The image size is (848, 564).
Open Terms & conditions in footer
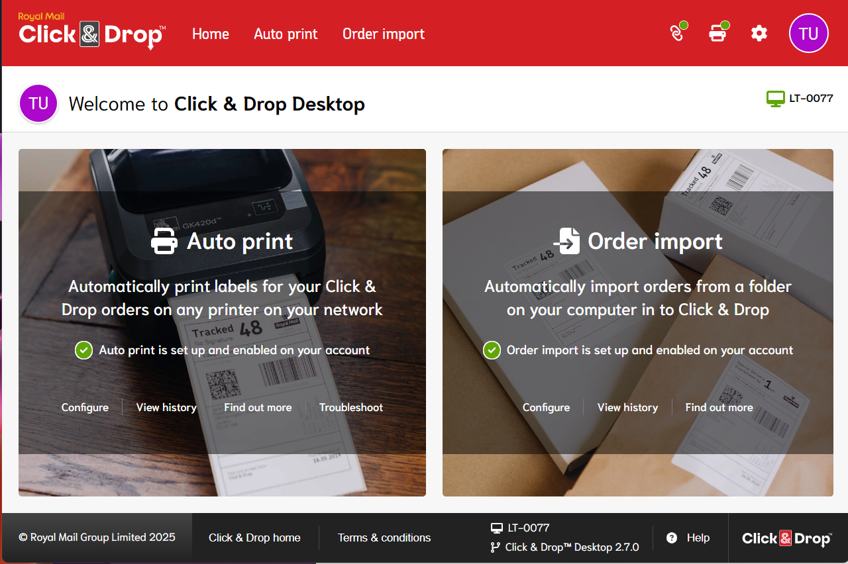click(384, 538)
